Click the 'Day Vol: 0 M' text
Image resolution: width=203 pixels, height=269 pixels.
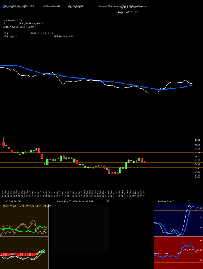pos(127,12)
